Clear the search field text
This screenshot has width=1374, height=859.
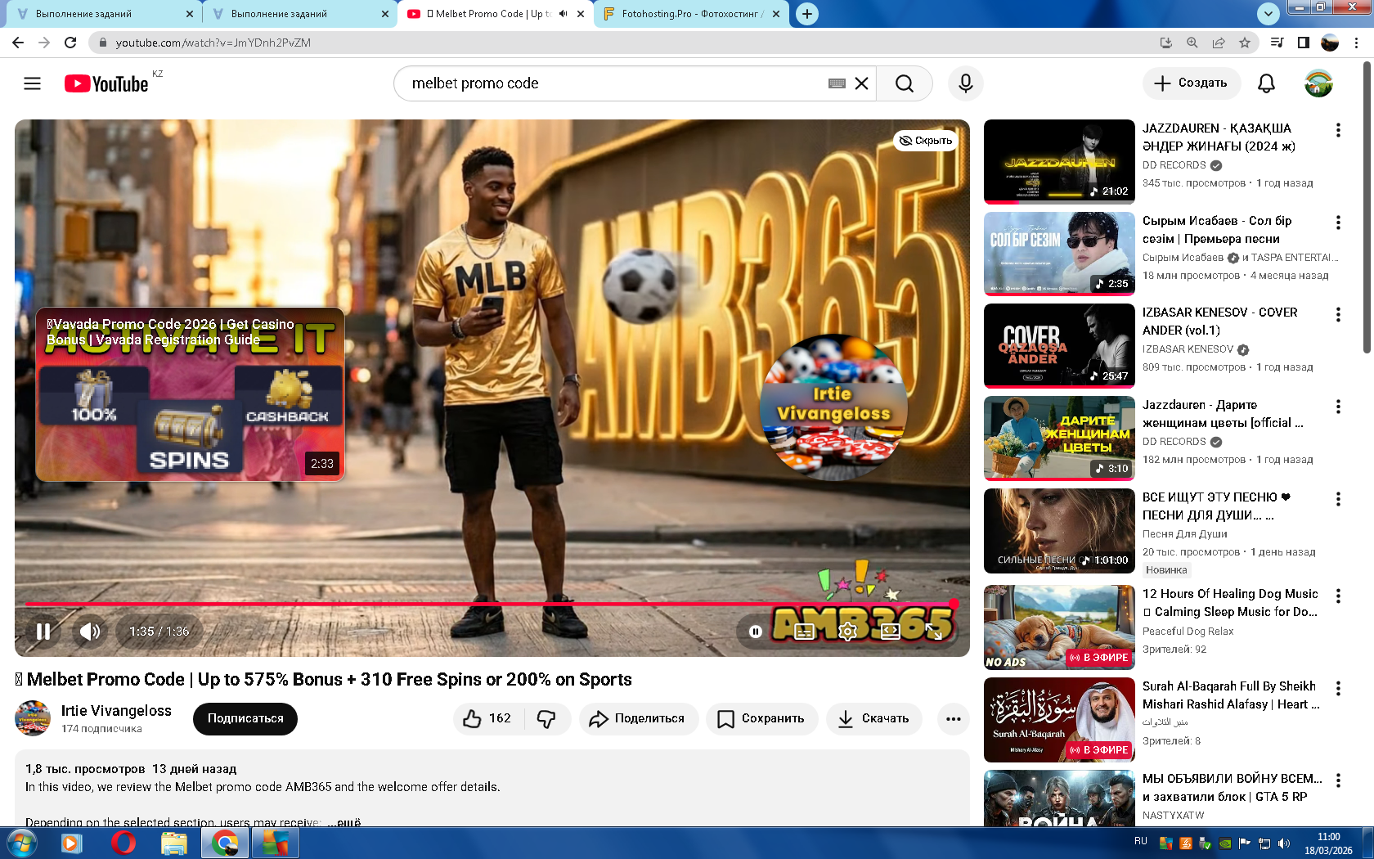861,83
